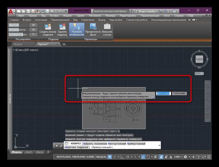Toggle the grid display in status bar
219x167 pixels.
click(x=110, y=157)
